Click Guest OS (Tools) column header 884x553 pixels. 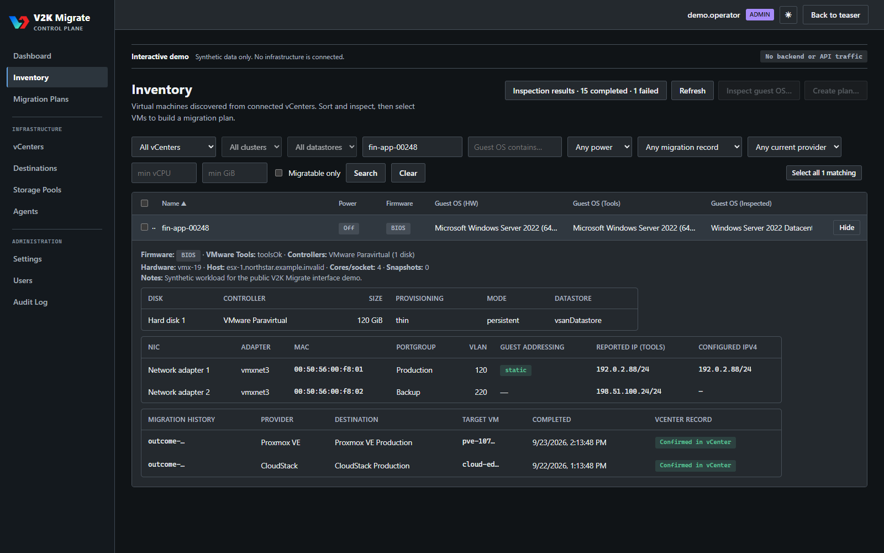coord(597,204)
